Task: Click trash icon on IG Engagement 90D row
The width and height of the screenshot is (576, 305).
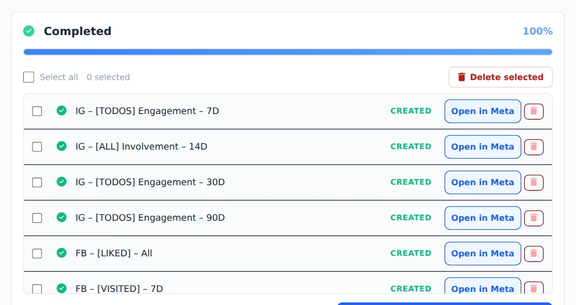Action: 534,218
